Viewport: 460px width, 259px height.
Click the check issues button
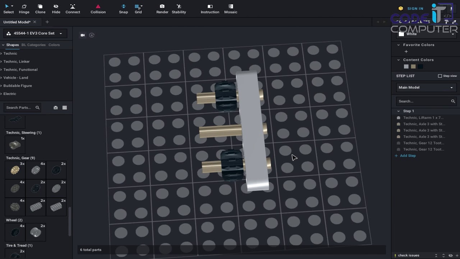[x=407, y=255]
